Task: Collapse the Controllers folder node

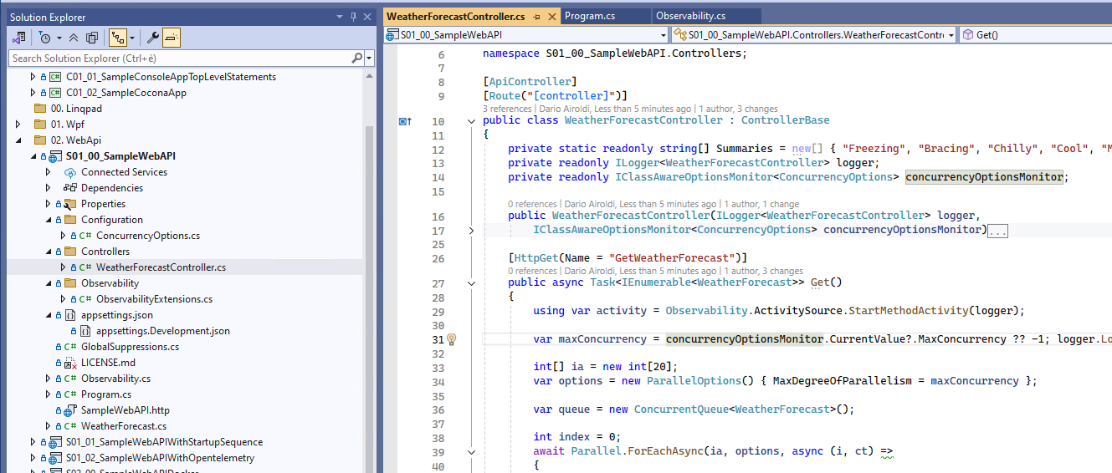Action: pos(48,252)
